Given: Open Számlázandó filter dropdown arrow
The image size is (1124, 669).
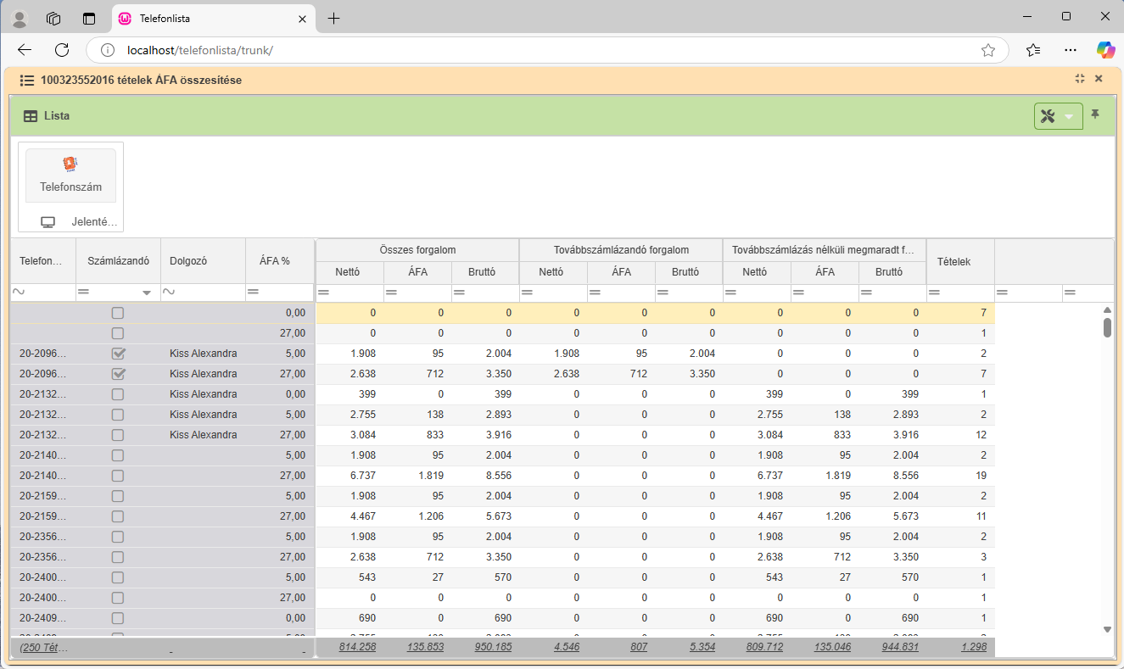Looking at the screenshot, I should (x=147, y=293).
